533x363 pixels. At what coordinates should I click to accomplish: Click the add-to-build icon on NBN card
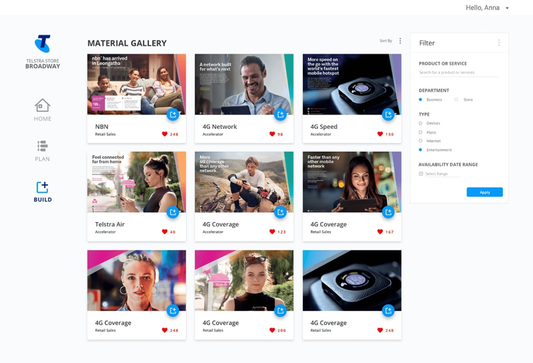173,115
